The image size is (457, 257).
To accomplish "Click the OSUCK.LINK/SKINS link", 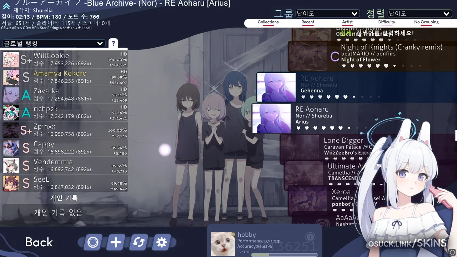I will [408, 243].
